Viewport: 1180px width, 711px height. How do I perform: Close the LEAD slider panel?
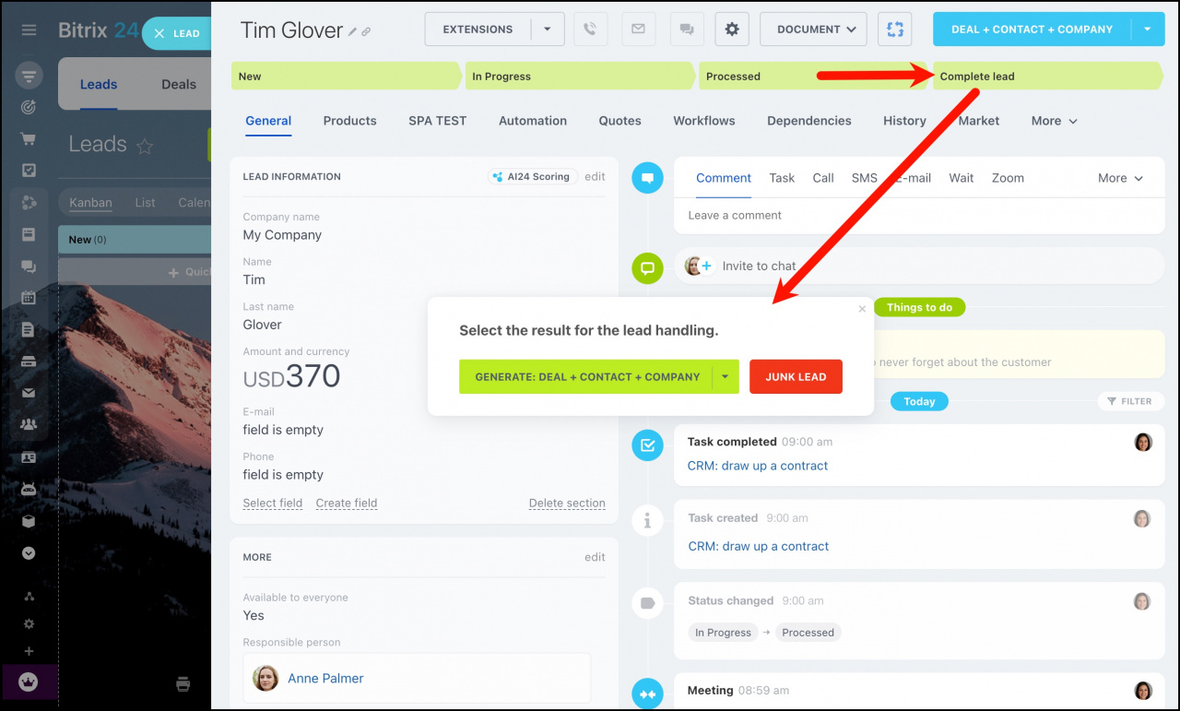coord(159,33)
